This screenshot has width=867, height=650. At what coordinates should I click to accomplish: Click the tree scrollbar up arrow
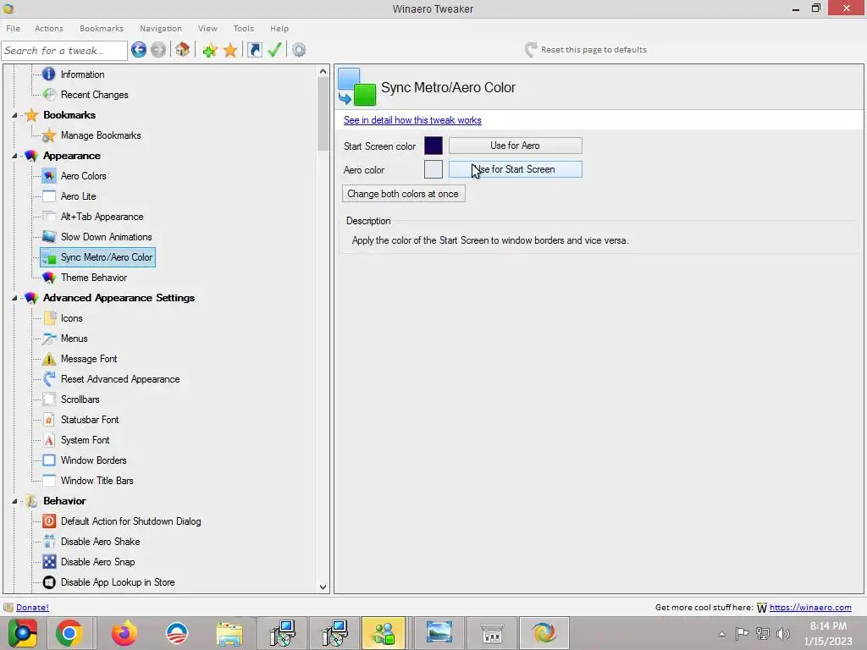pyautogui.click(x=323, y=71)
